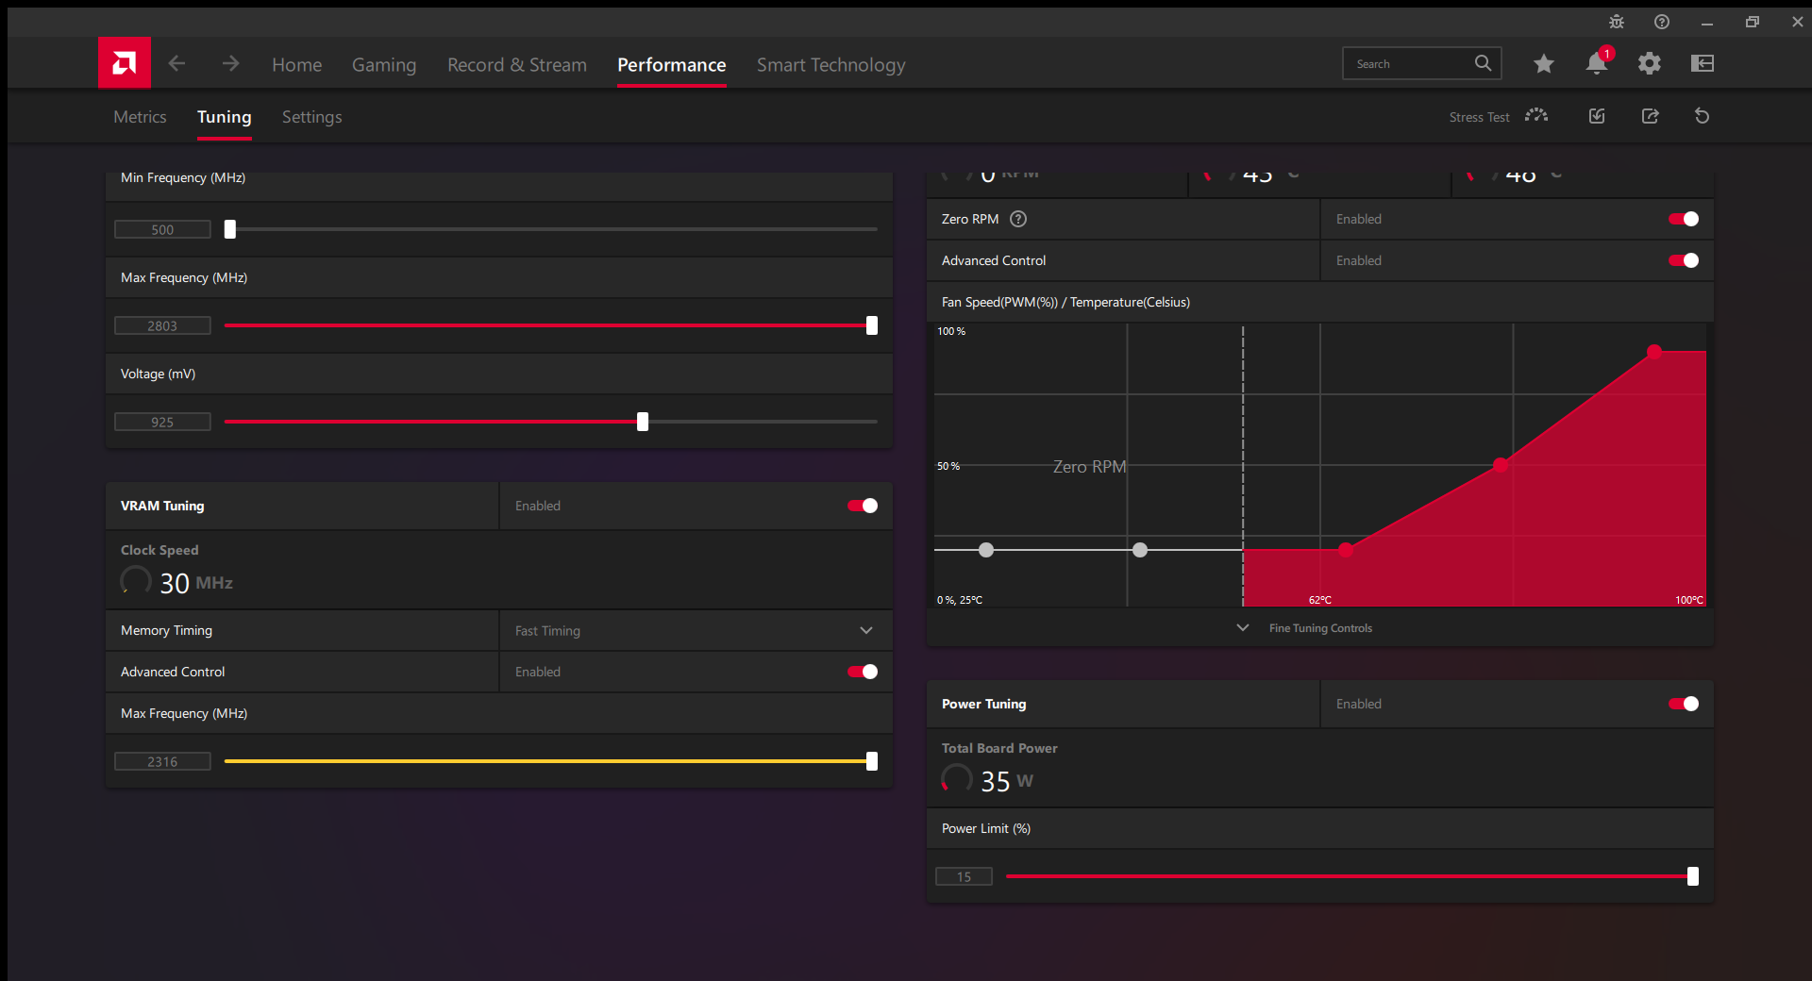Viewport: 1812px width, 981px height.
Task: Open favorites star icon
Action: tap(1544, 63)
